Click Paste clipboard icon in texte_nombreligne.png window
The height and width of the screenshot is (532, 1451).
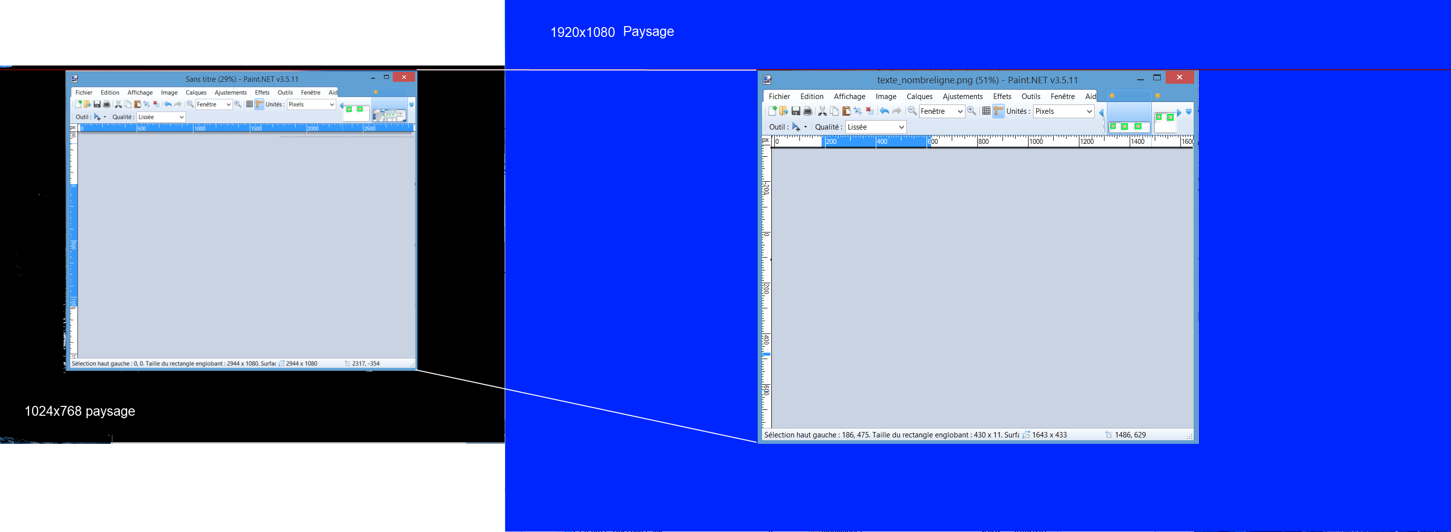(846, 111)
